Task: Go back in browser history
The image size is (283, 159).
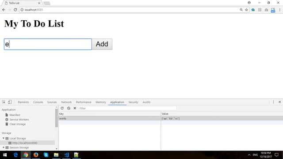Action: click(4, 10)
